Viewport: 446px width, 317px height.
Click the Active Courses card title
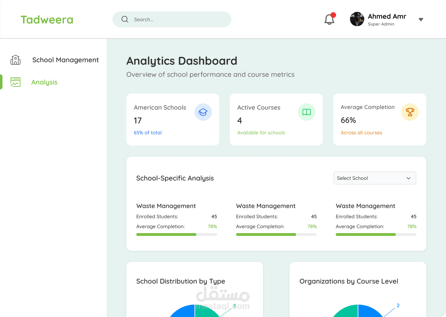(x=259, y=107)
